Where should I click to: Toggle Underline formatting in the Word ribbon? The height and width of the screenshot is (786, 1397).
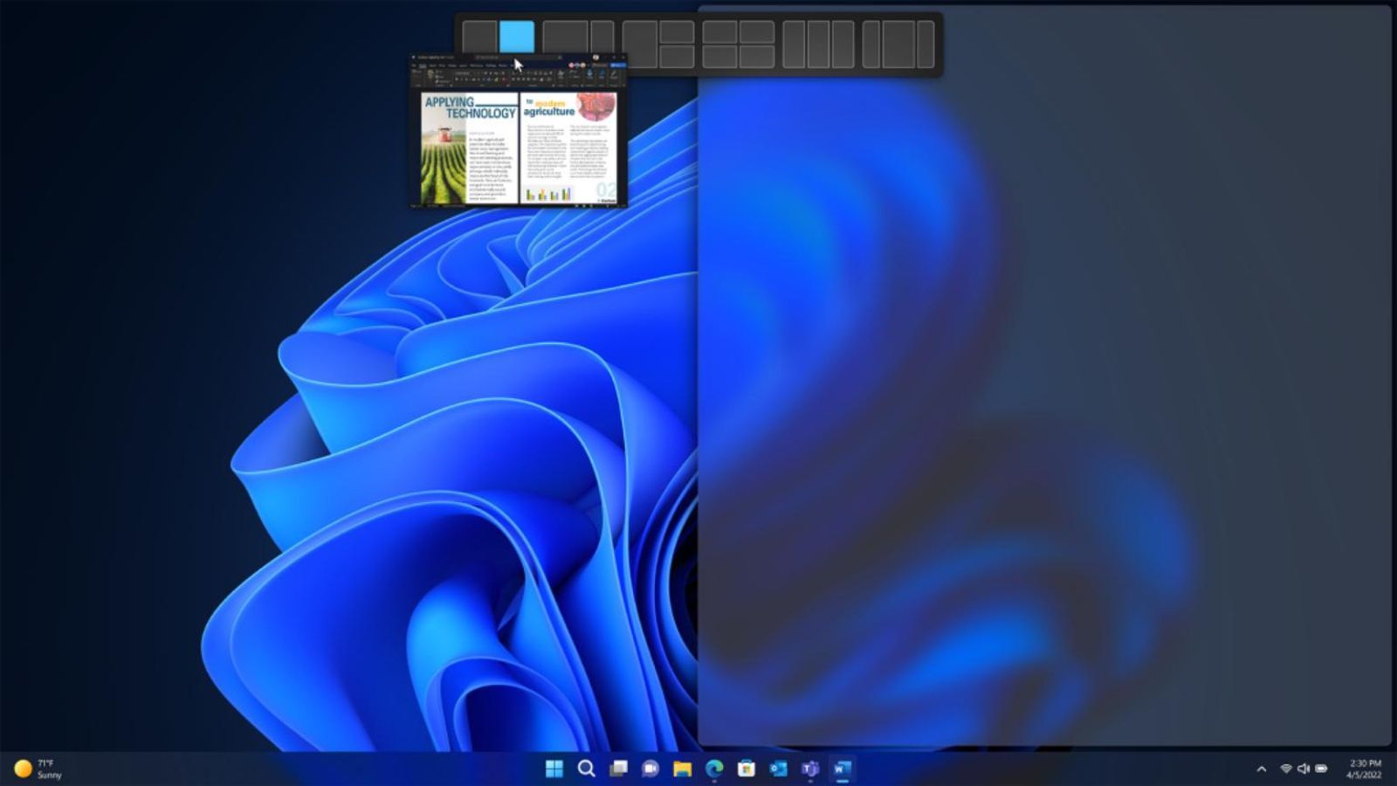coord(465,78)
